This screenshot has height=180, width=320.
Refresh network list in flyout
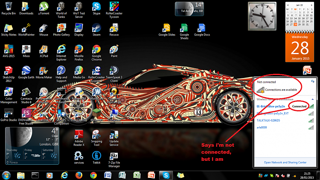312,81
